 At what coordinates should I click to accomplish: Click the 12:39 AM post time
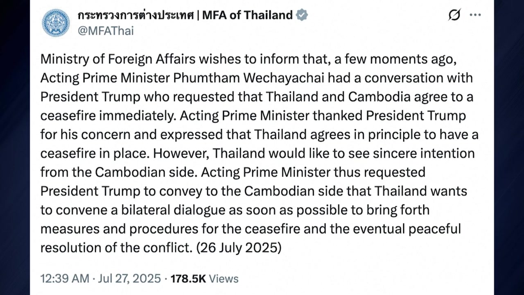coord(64,279)
